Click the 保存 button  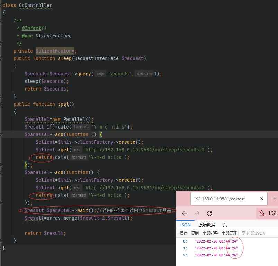click(183, 233)
